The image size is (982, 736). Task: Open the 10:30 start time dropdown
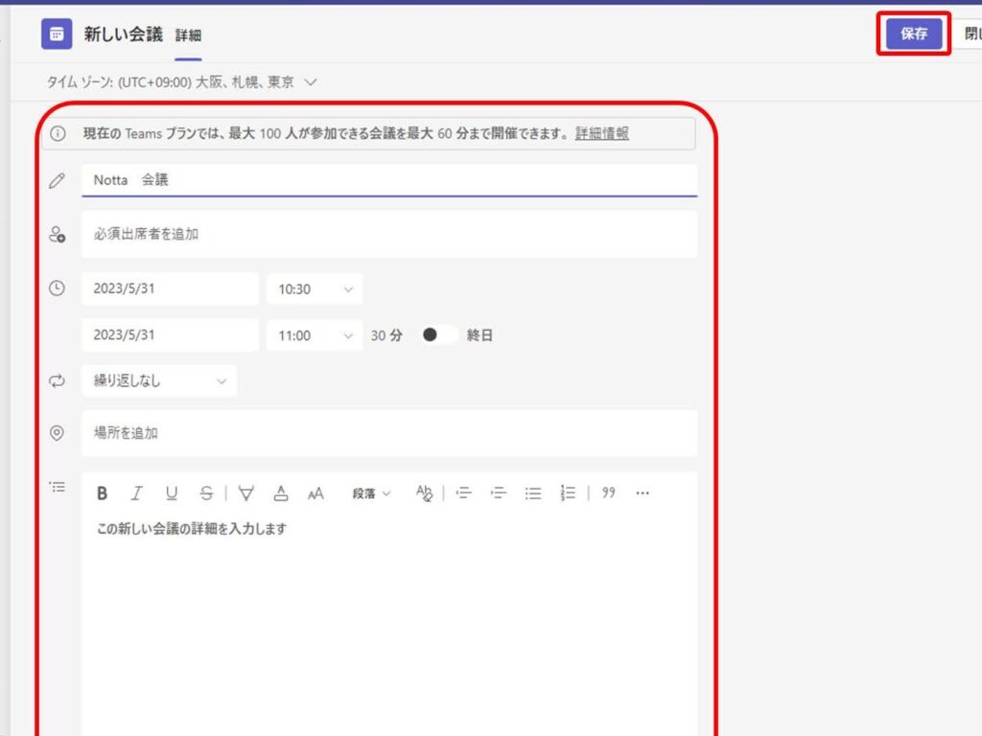[x=315, y=289]
